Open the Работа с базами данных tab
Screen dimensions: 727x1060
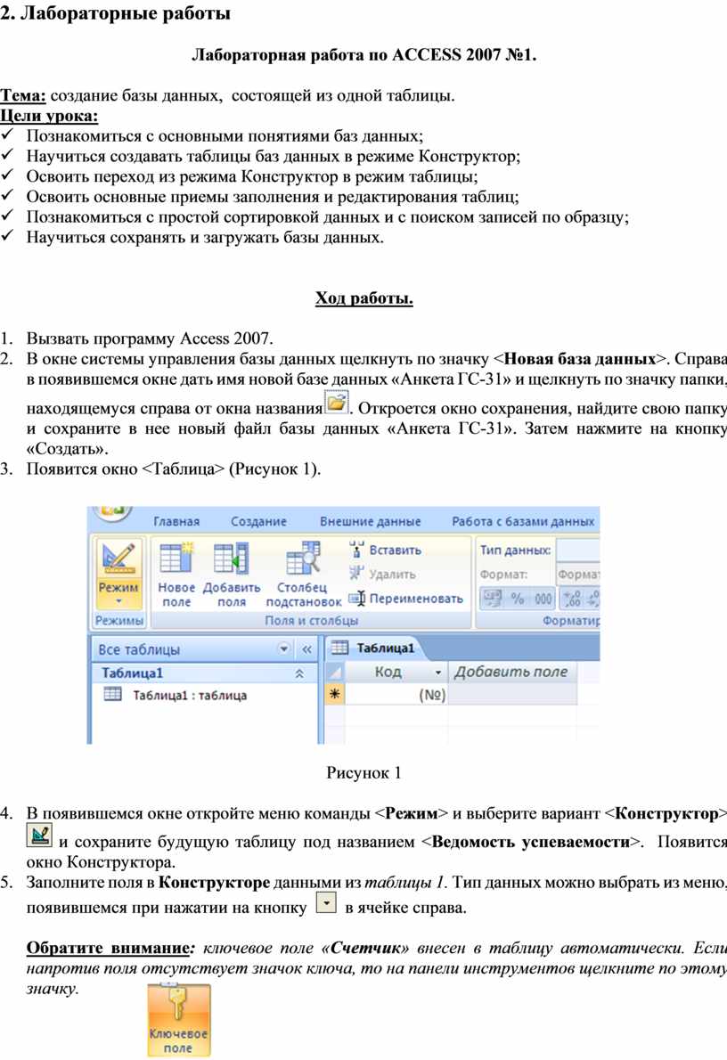click(523, 522)
